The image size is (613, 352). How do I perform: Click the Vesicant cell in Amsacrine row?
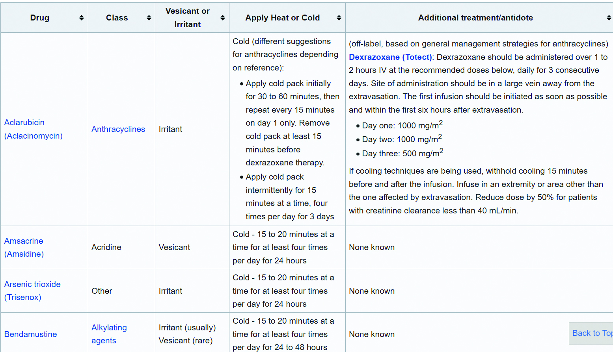click(x=174, y=247)
